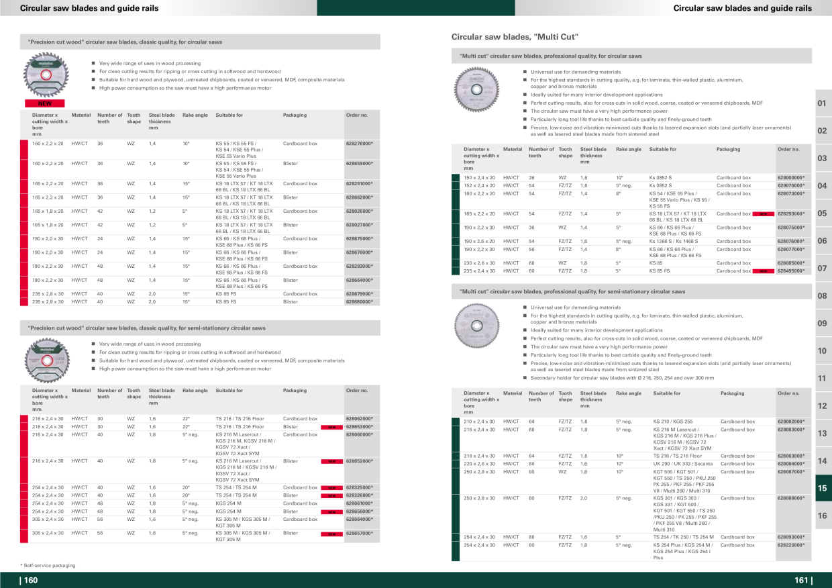The height and width of the screenshot is (588, 832).
Task: Jump to chapter tab 09
Action: pos(823,324)
